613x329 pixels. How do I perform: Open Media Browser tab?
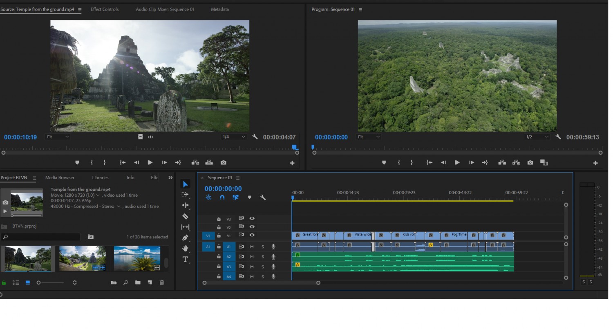pyautogui.click(x=60, y=178)
